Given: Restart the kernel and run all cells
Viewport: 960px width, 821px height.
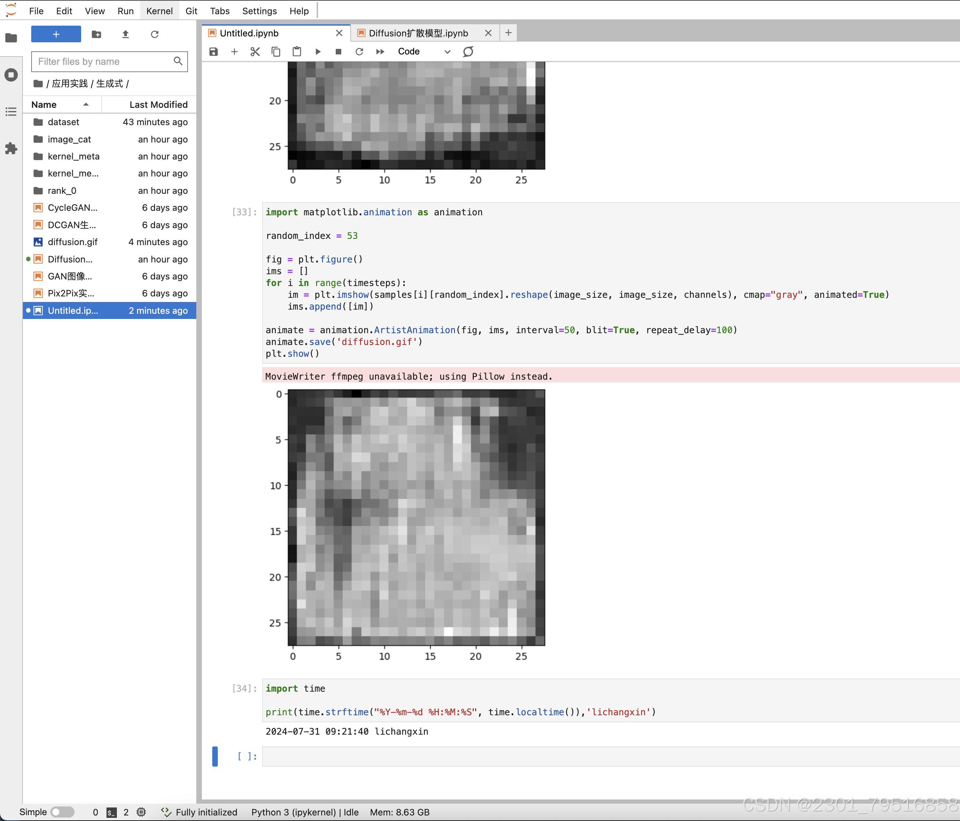Looking at the screenshot, I should click(x=380, y=51).
